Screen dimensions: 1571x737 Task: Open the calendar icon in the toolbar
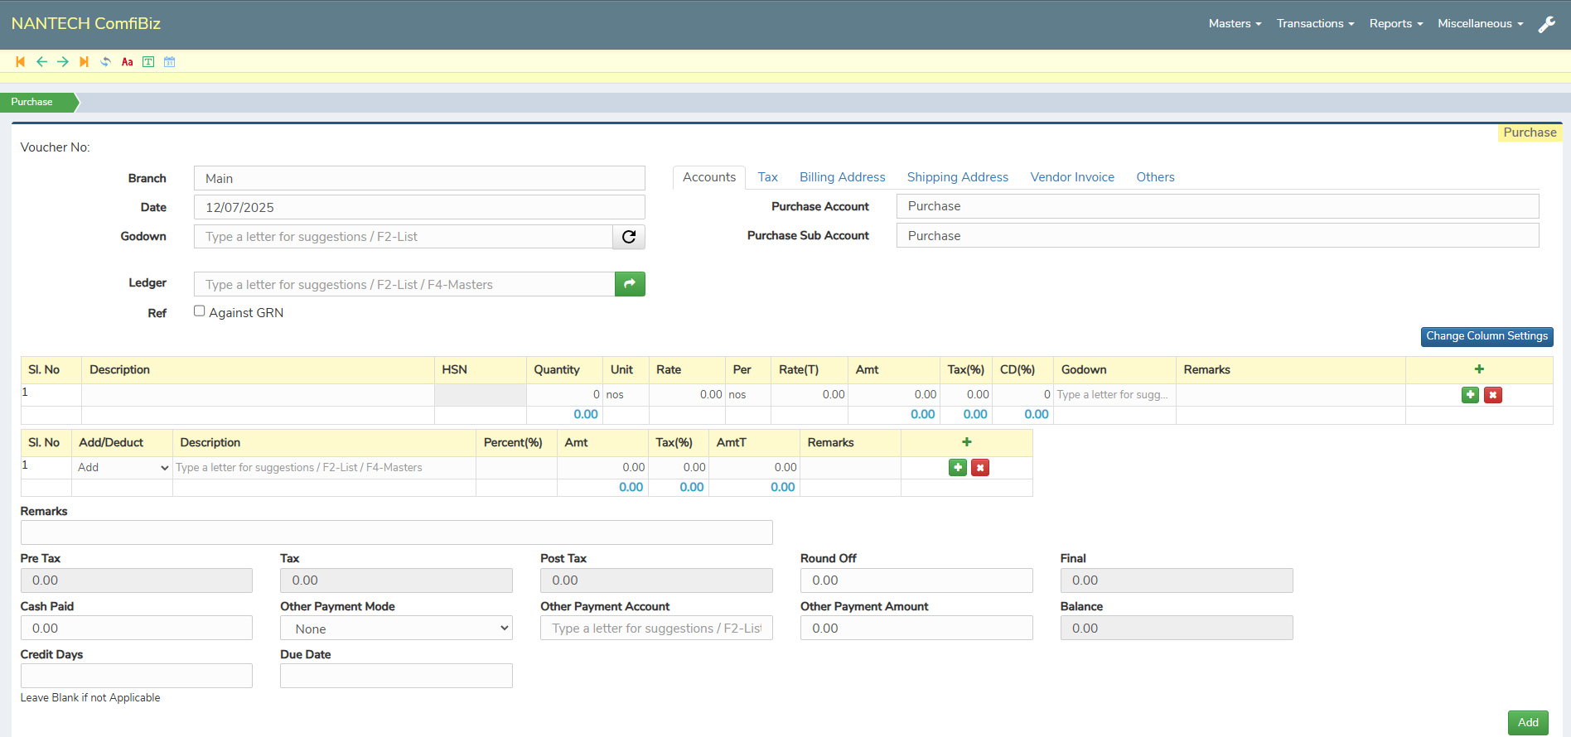[x=169, y=62]
